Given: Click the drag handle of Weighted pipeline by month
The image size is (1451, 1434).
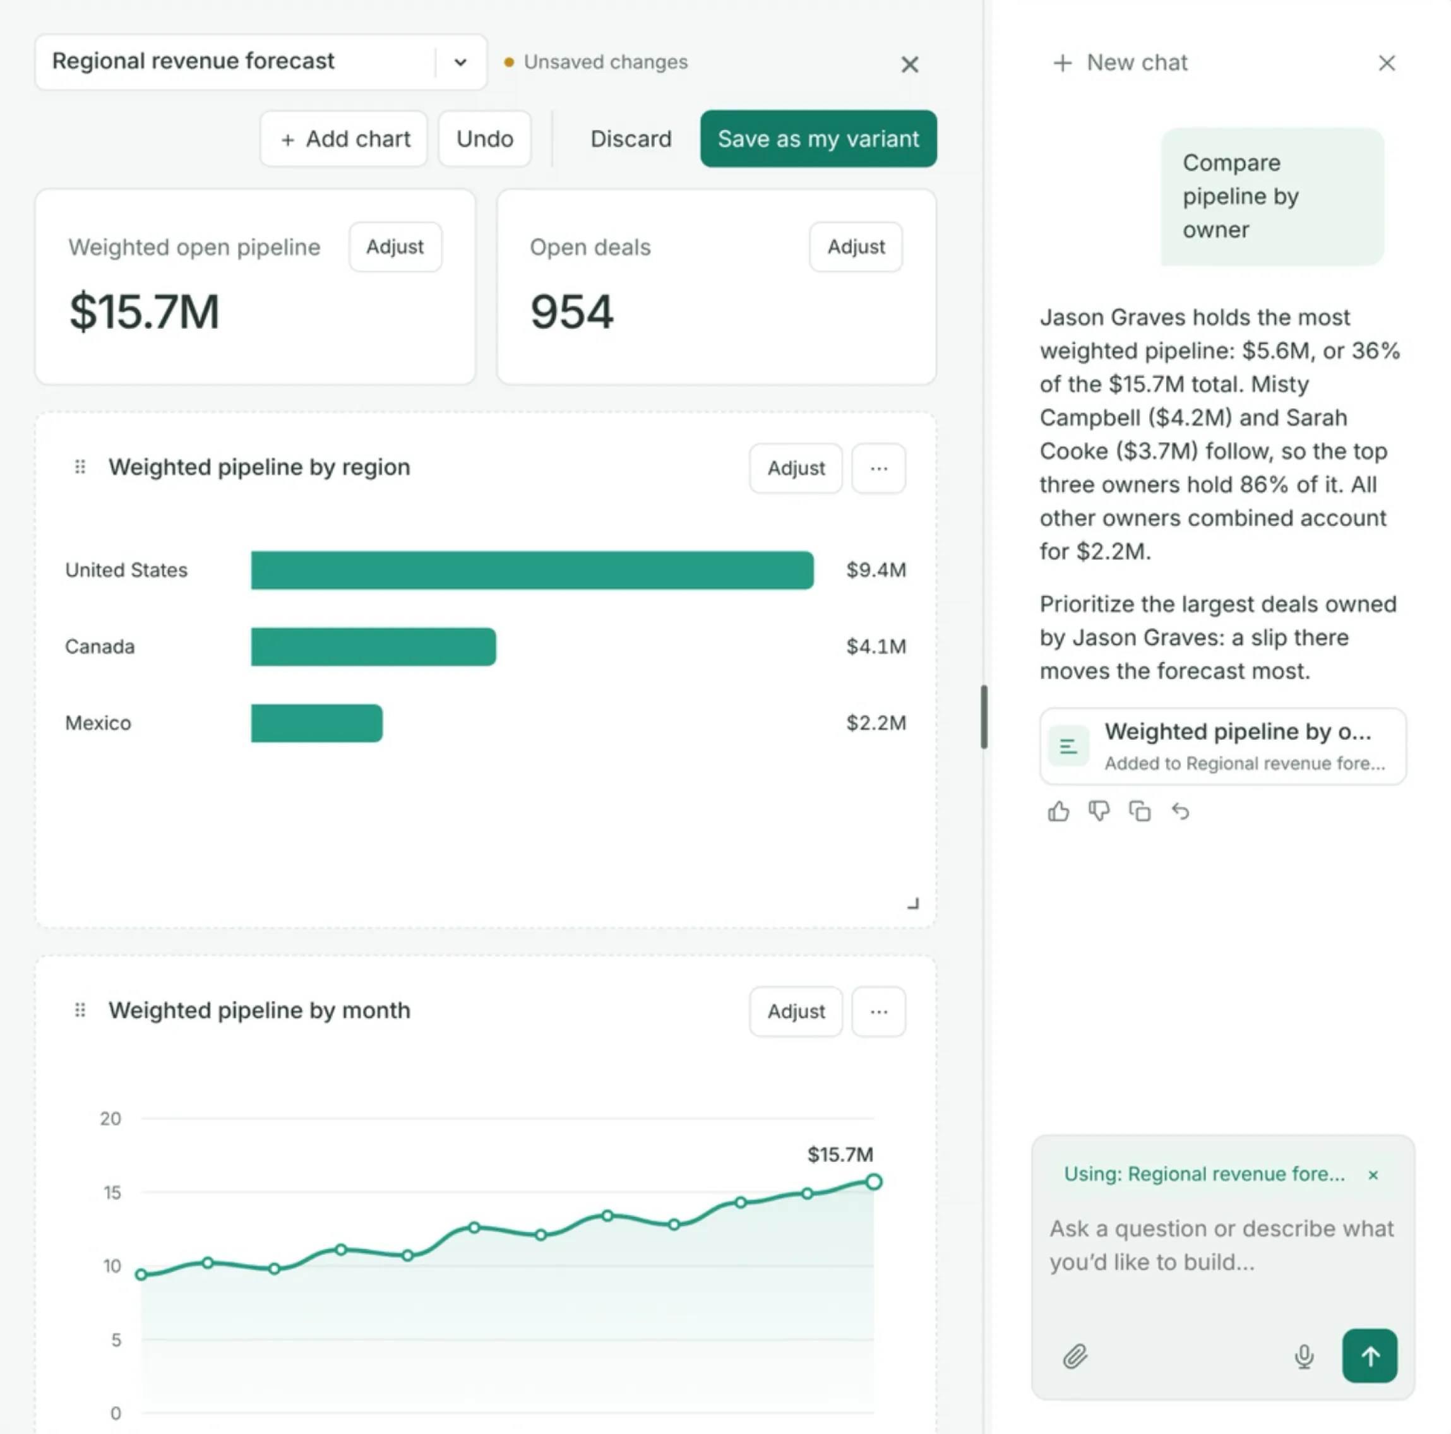Looking at the screenshot, I should click(80, 1010).
